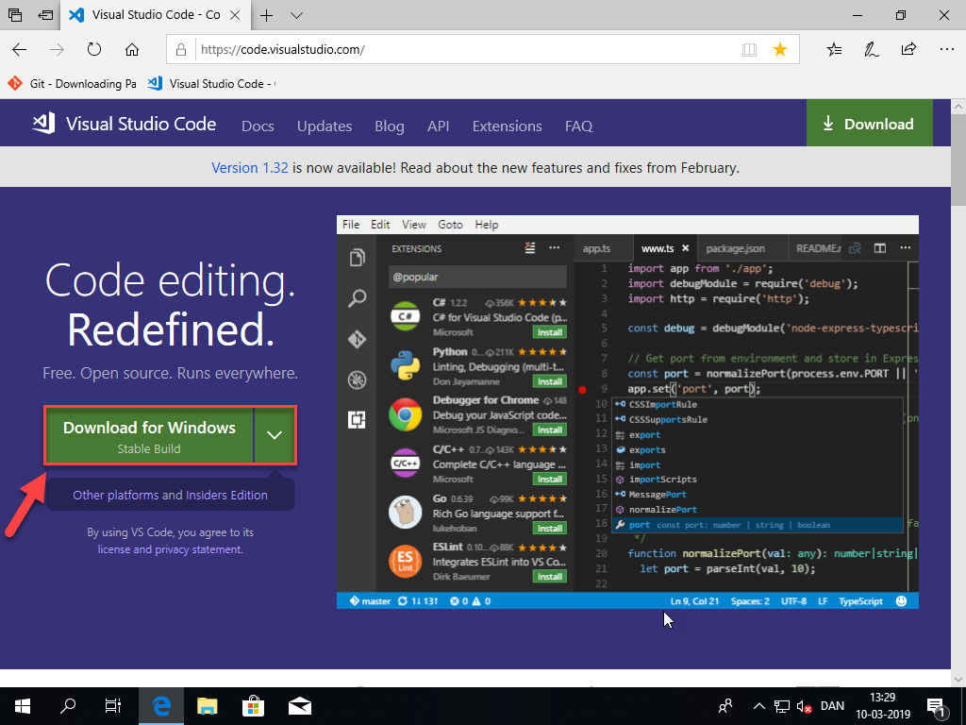Open Windows taskbar search
The image size is (966, 725).
[x=68, y=706]
